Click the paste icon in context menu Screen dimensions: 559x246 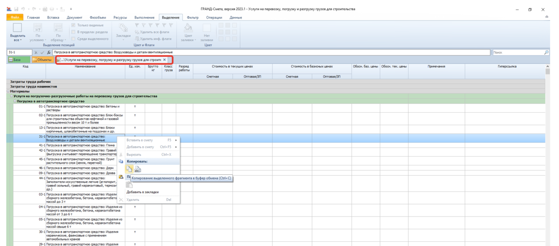pyautogui.click(x=129, y=184)
